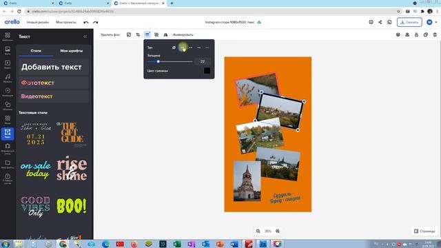Click the Instagram story project title
Viewport: 441px width, 248px height.
(x=229, y=22)
